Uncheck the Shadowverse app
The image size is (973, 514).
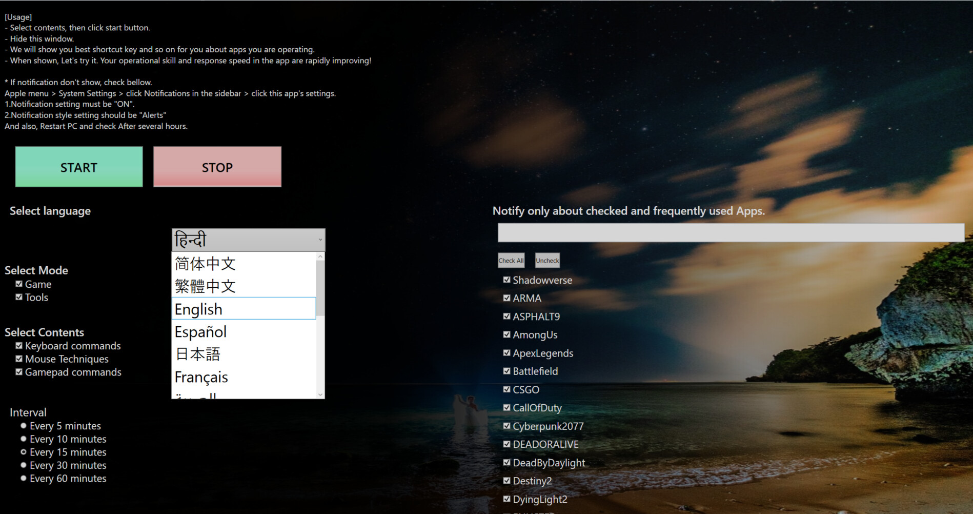coord(506,280)
